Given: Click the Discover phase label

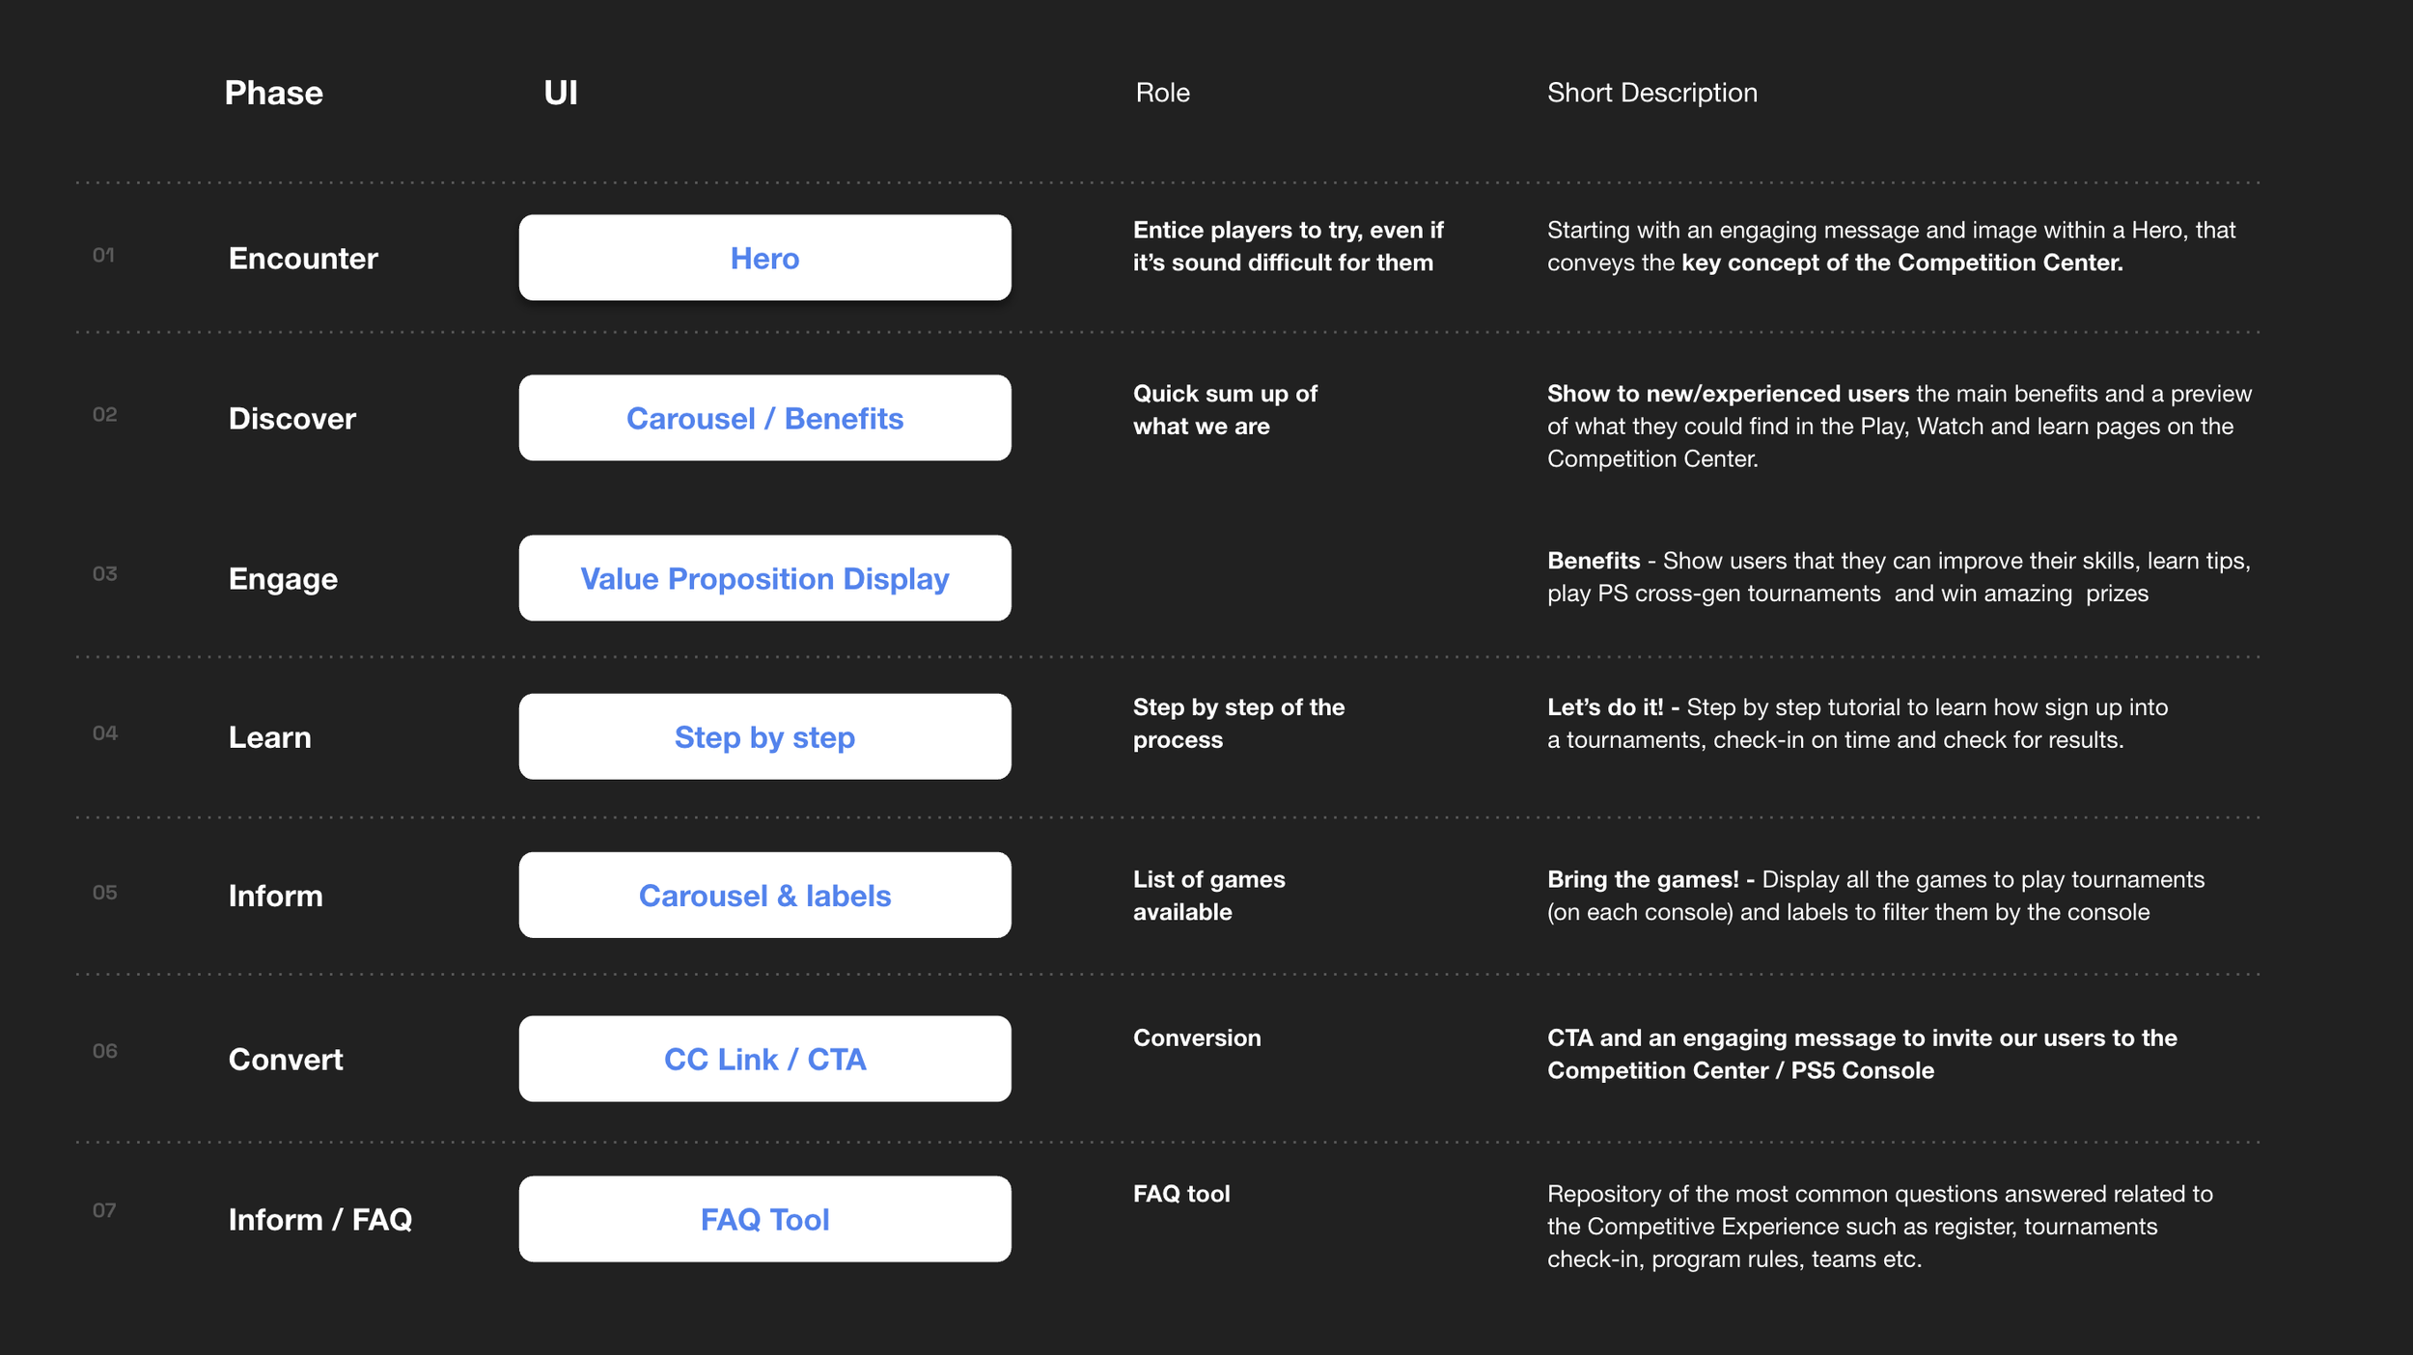Looking at the screenshot, I should 291,419.
